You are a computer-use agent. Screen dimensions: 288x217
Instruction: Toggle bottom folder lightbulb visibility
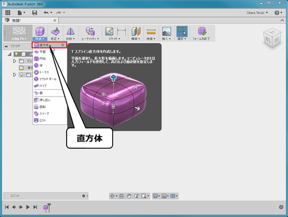[21, 75]
